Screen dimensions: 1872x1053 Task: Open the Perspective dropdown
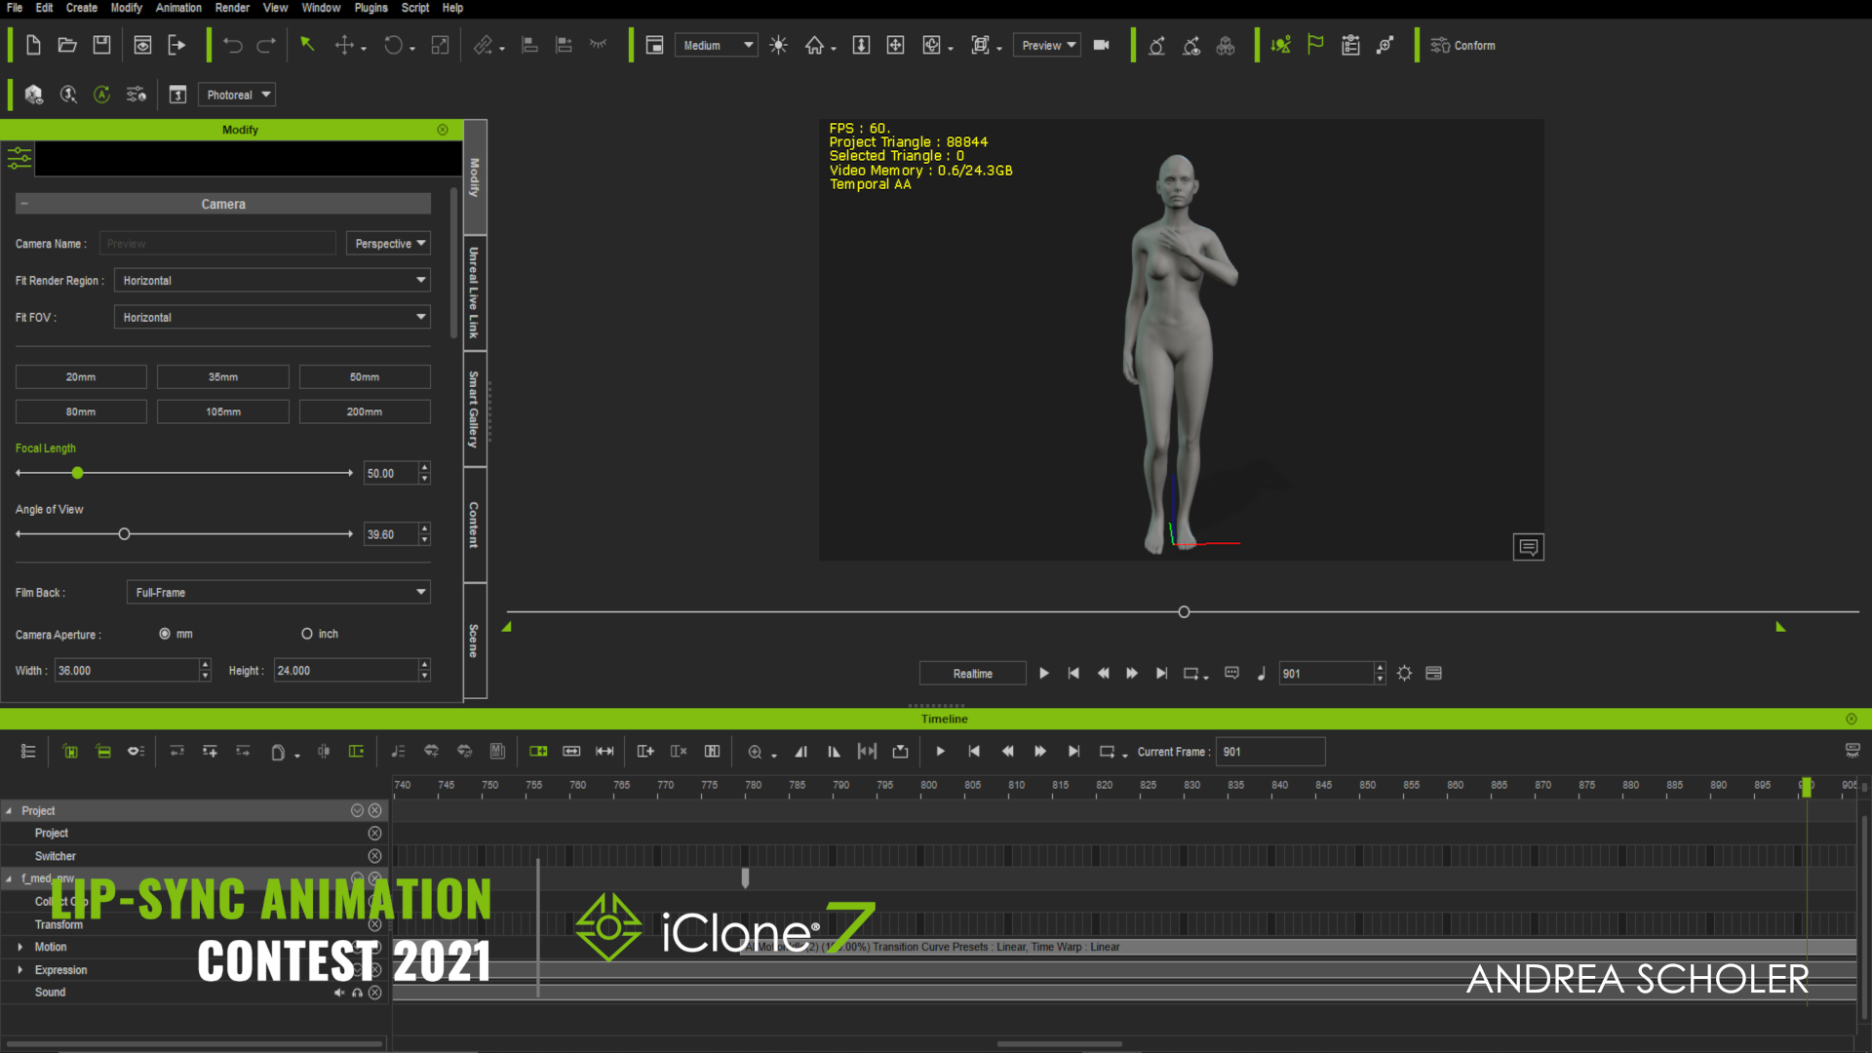click(x=389, y=244)
